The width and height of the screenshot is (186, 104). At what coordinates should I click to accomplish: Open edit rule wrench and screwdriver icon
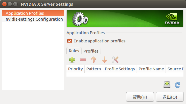pyautogui.click(x=115, y=60)
